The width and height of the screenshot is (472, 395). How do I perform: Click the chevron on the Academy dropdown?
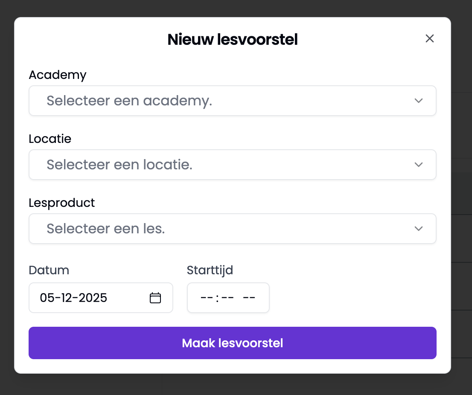(419, 101)
